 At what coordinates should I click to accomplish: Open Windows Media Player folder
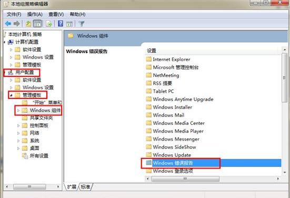coord(175,131)
